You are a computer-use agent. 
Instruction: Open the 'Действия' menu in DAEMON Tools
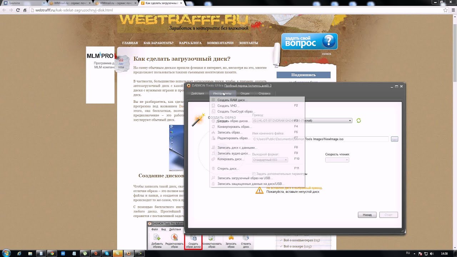point(197,94)
